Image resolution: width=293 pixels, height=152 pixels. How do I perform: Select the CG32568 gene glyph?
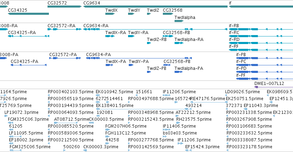tap(168, 14)
